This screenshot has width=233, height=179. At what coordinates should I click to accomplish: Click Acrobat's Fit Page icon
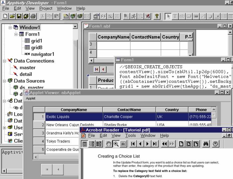(x=189, y=144)
